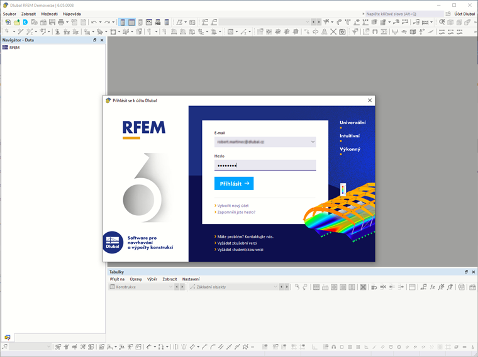The image size is (478, 357).
Task: Close the Tabulky panel
Action: pyautogui.click(x=474, y=272)
